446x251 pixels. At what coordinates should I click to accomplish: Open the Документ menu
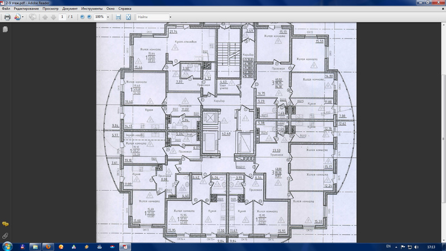tap(70, 9)
